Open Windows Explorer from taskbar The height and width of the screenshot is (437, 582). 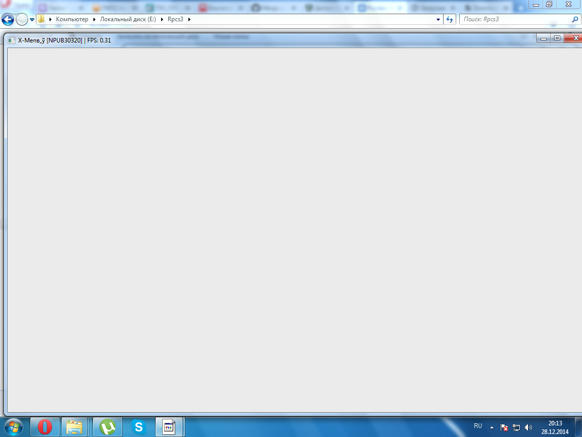pos(74,427)
